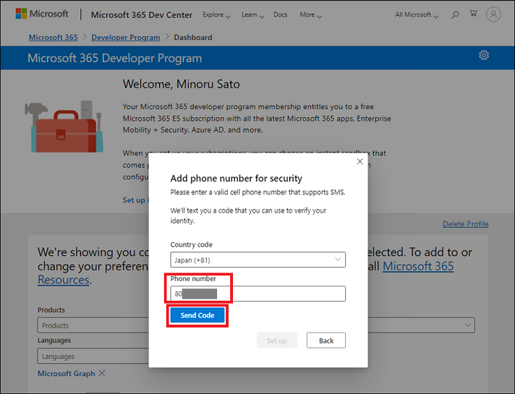Go to Developer Program breadcrumb link
515x394 pixels.
click(x=126, y=38)
